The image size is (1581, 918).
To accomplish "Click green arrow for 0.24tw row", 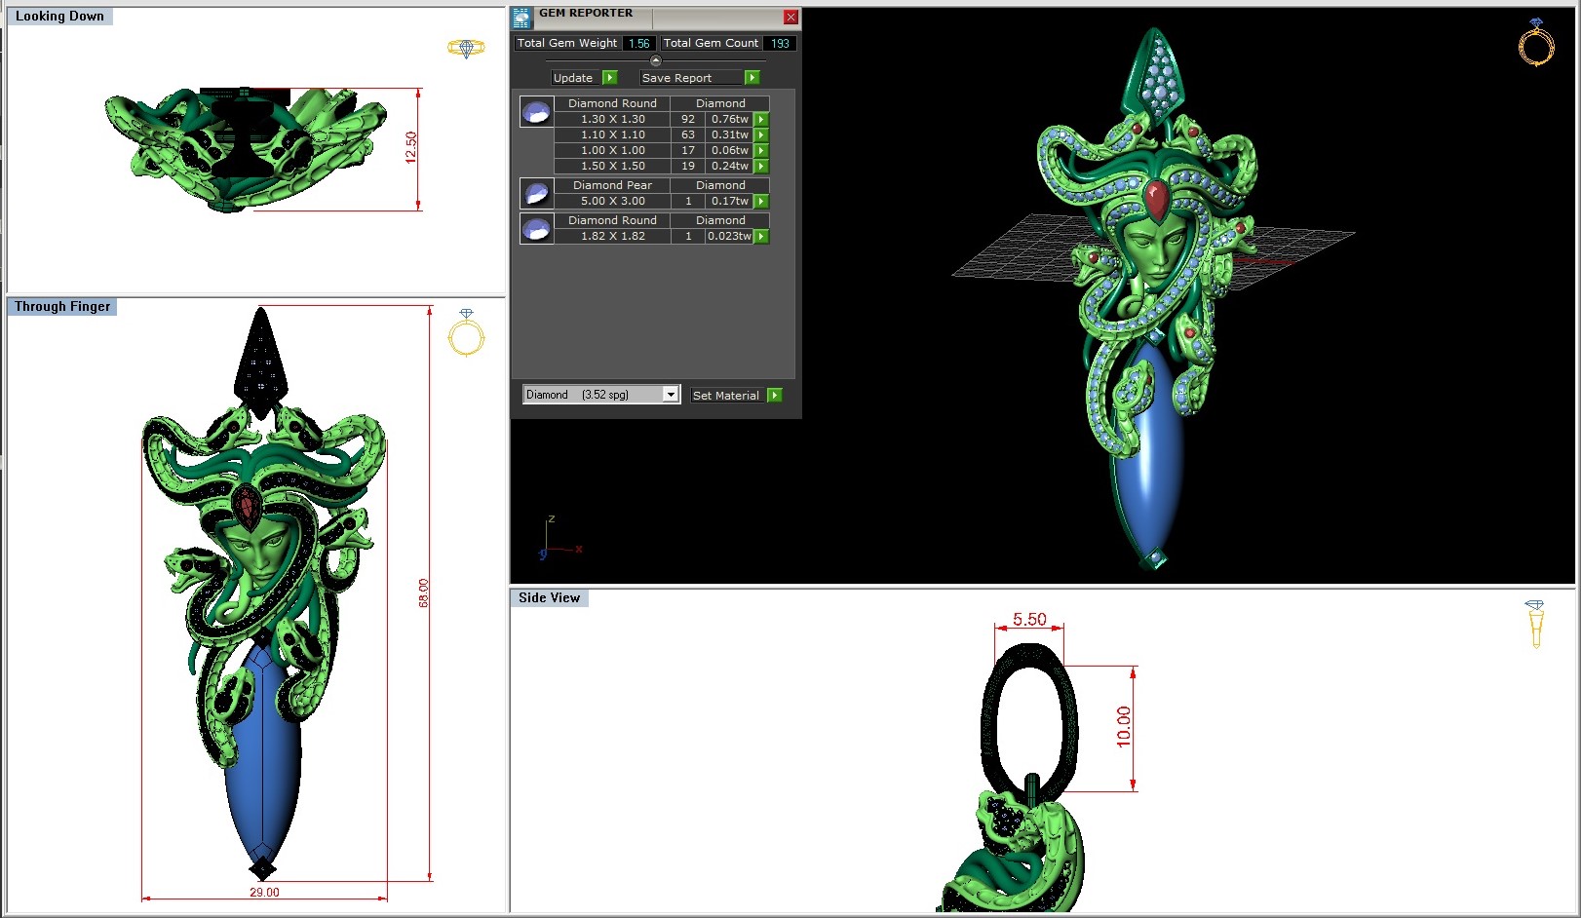I will pos(761,166).
